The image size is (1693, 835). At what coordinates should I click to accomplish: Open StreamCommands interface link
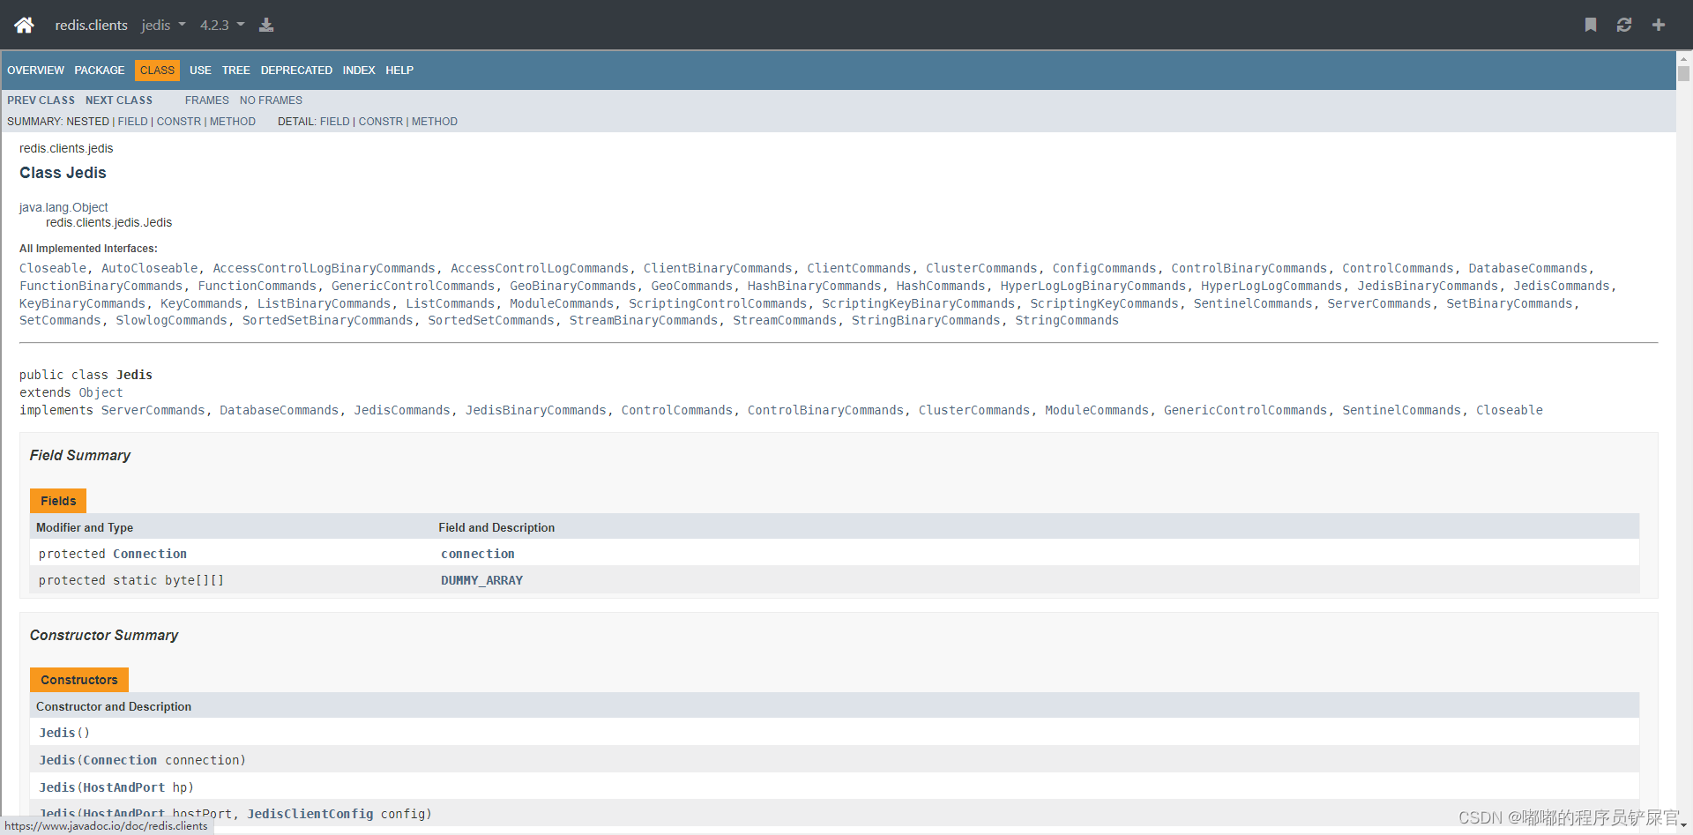(x=785, y=321)
